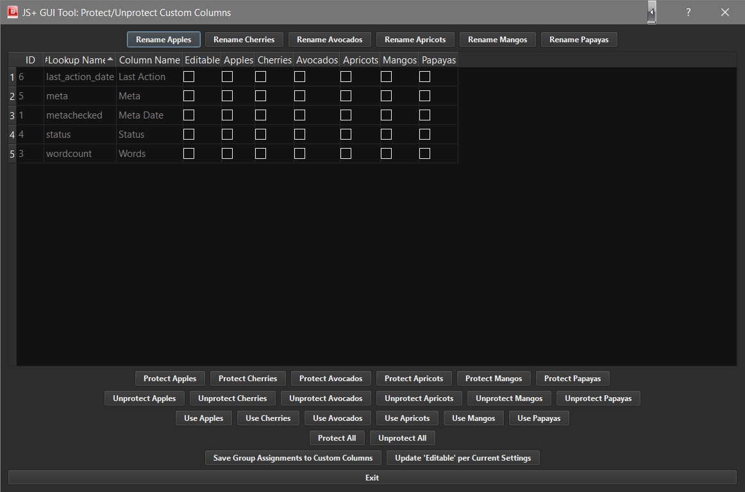The width and height of the screenshot is (745, 492).
Task: Click the Unprotect Apricots button
Action: click(x=419, y=398)
